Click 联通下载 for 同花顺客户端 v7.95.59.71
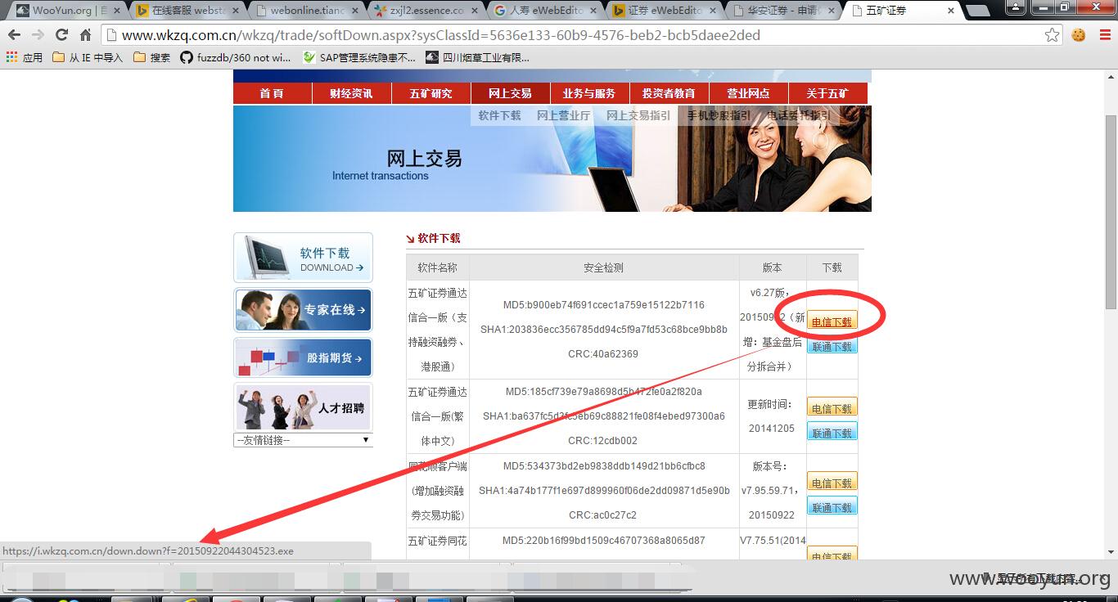 pyautogui.click(x=832, y=507)
